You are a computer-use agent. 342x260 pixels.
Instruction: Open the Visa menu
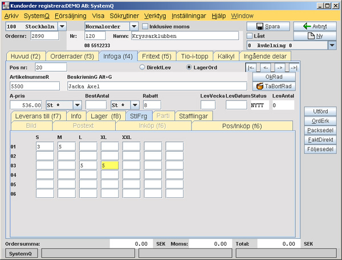coord(98,16)
